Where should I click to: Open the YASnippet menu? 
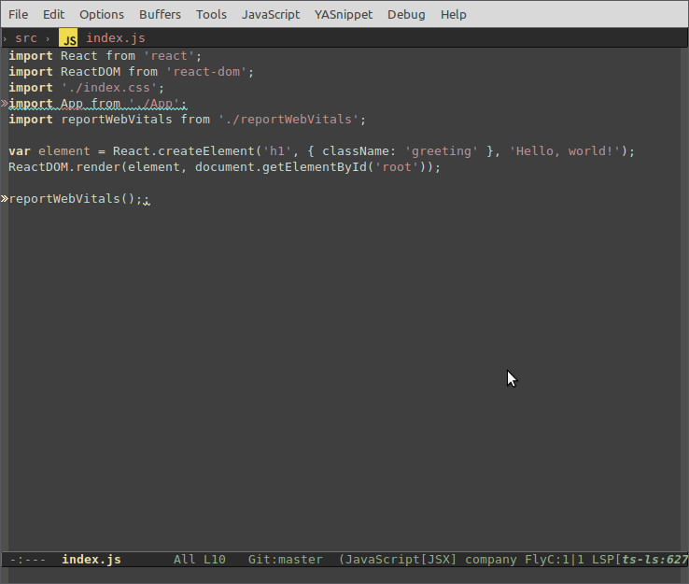point(344,14)
